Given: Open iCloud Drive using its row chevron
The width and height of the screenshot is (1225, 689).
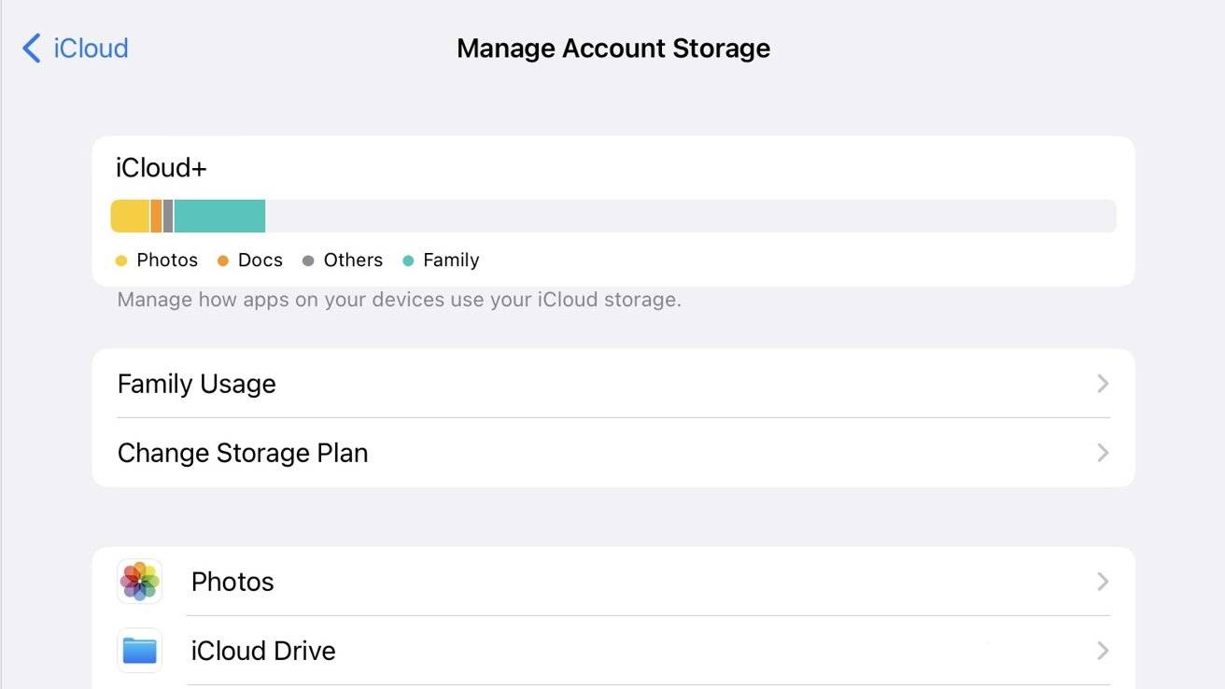Looking at the screenshot, I should click(1103, 651).
